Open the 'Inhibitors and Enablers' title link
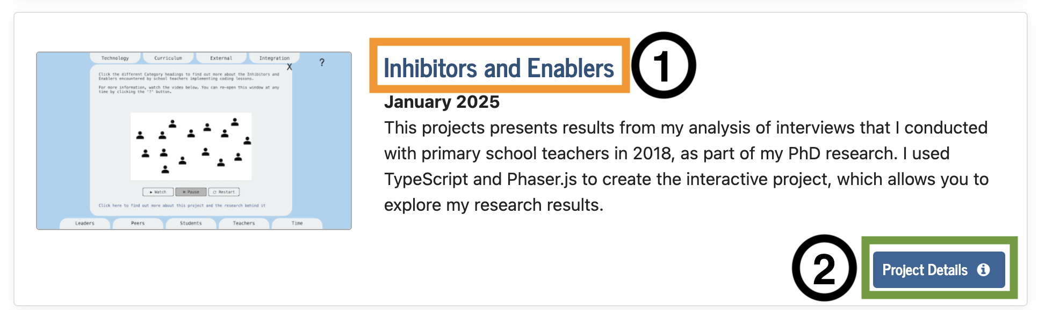1038x310 pixels. pyautogui.click(x=499, y=67)
